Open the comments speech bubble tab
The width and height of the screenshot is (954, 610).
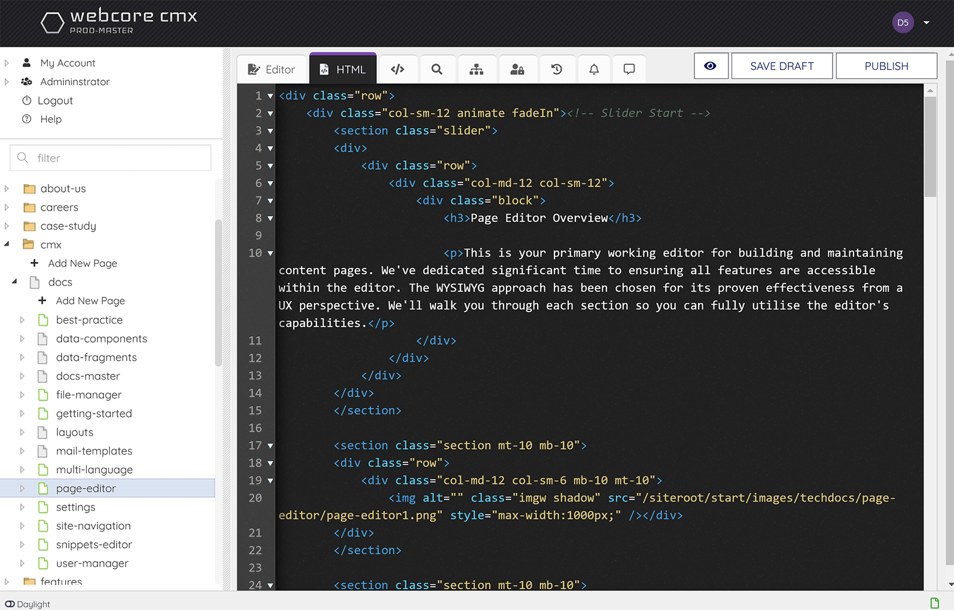(629, 69)
